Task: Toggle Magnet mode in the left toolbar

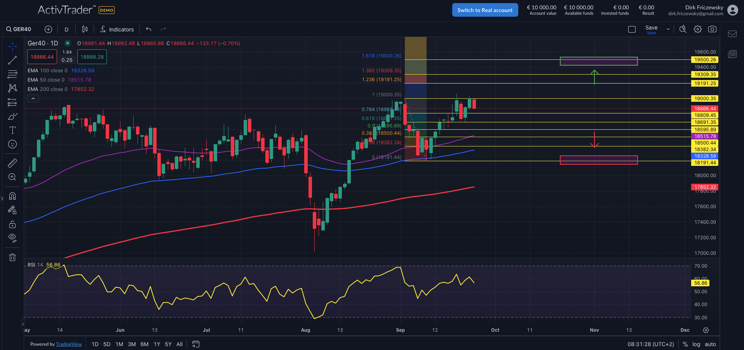Action: pyautogui.click(x=13, y=196)
